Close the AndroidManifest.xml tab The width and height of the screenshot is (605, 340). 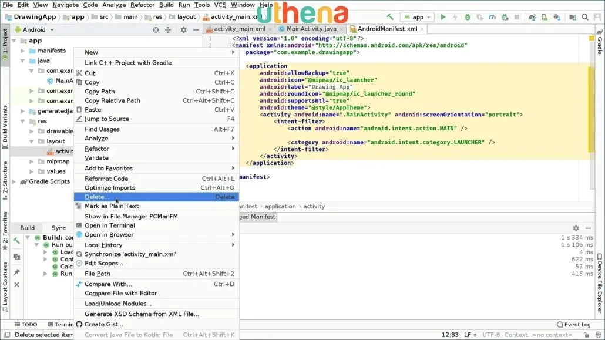(422, 29)
